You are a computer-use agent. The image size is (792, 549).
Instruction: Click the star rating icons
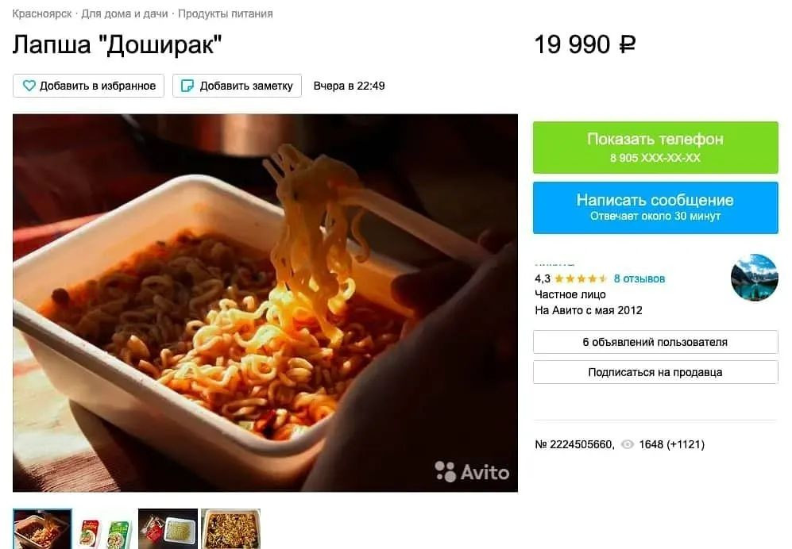point(581,278)
